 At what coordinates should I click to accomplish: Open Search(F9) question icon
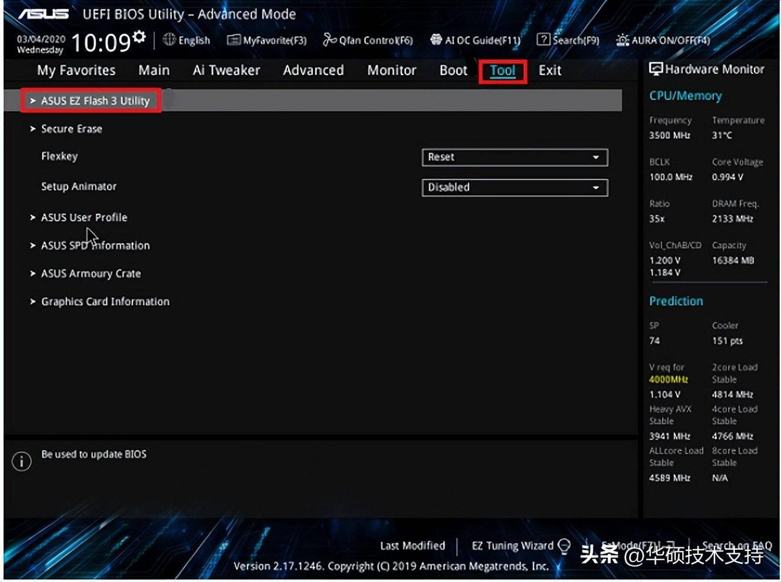543,39
